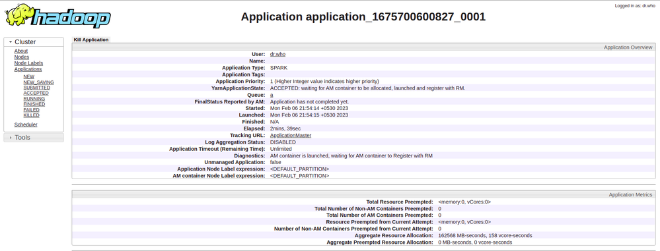Click the Hadoop elephant logo
This screenshot has height=251, width=660.
pyautogui.click(x=57, y=16)
